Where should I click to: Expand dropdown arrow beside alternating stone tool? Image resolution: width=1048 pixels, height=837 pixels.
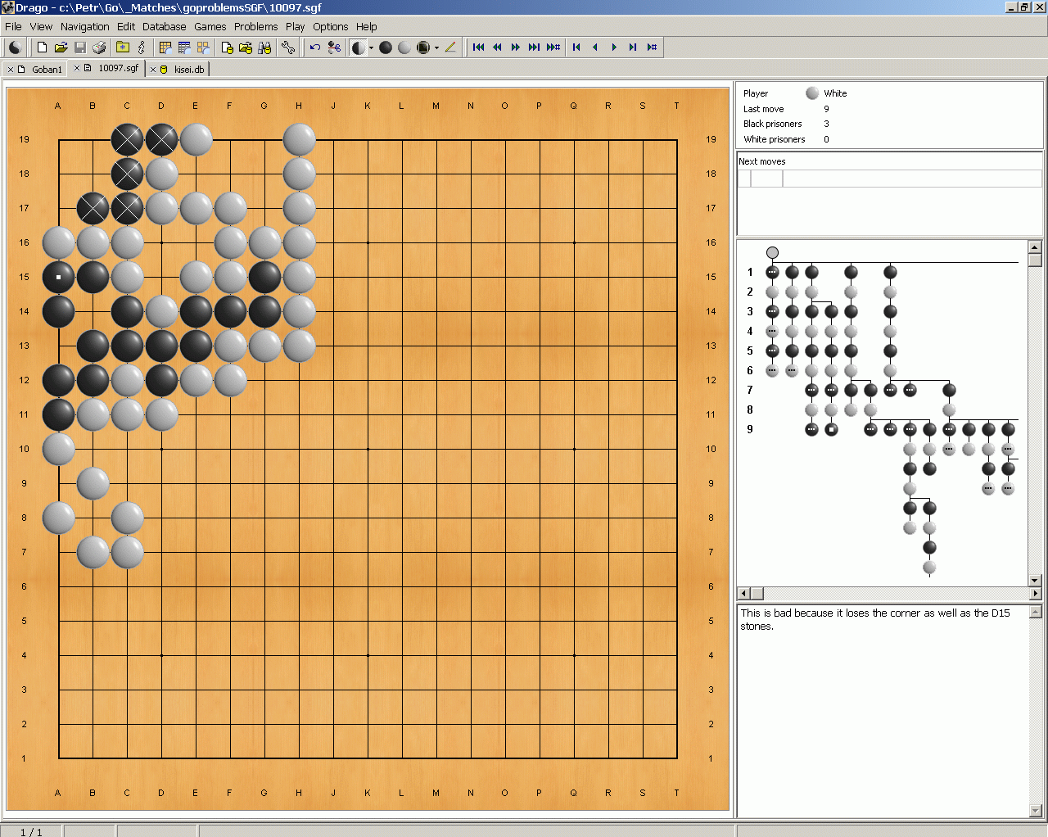tap(371, 48)
